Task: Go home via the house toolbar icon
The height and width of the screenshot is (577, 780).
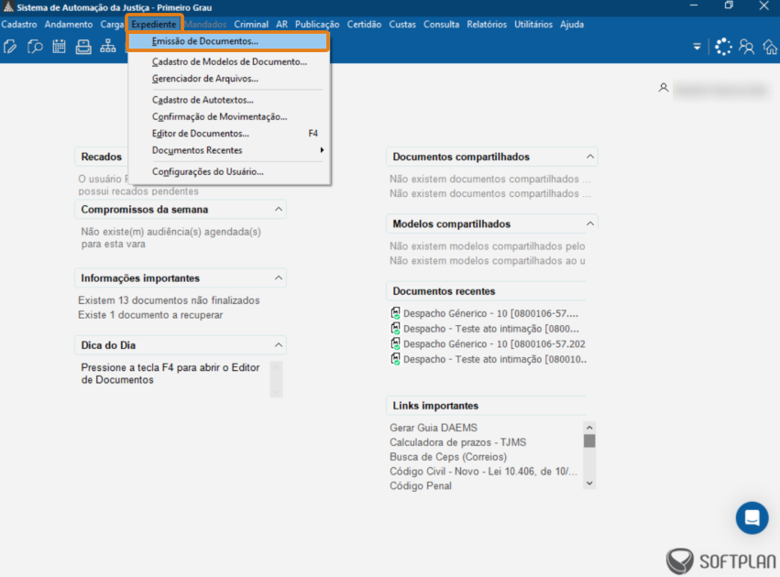Action: (771, 47)
